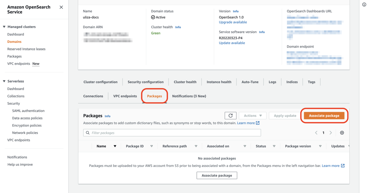Image resolution: width=369 pixels, height=193 pixels.
Task: Click external link icon beside Learn more in description
Action: tap(258, 123)
